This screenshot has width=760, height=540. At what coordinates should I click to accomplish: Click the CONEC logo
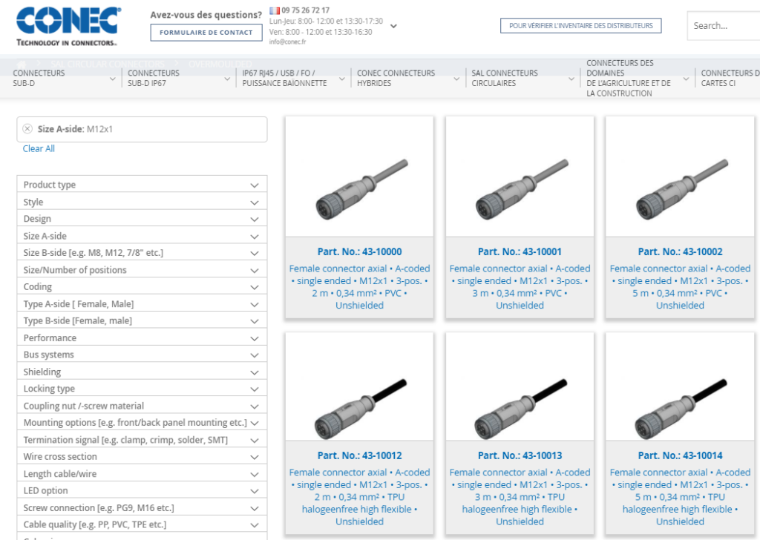point(68,25)
